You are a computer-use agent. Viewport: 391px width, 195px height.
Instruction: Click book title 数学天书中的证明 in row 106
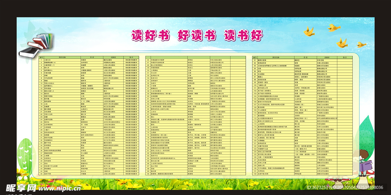(x=264, y=102)
